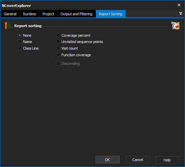
Task: Open the tab list dropdown arrow
Action: point(180,14)
